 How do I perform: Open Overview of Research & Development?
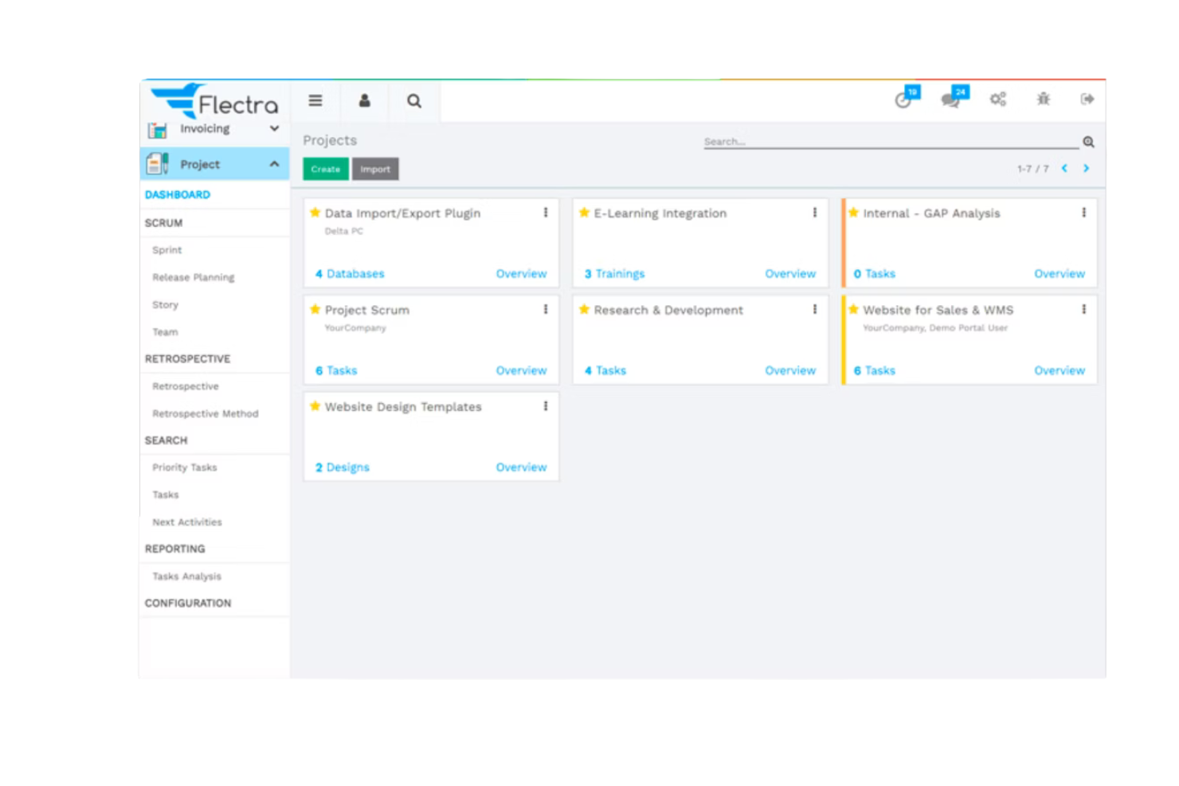click(790, 370)
